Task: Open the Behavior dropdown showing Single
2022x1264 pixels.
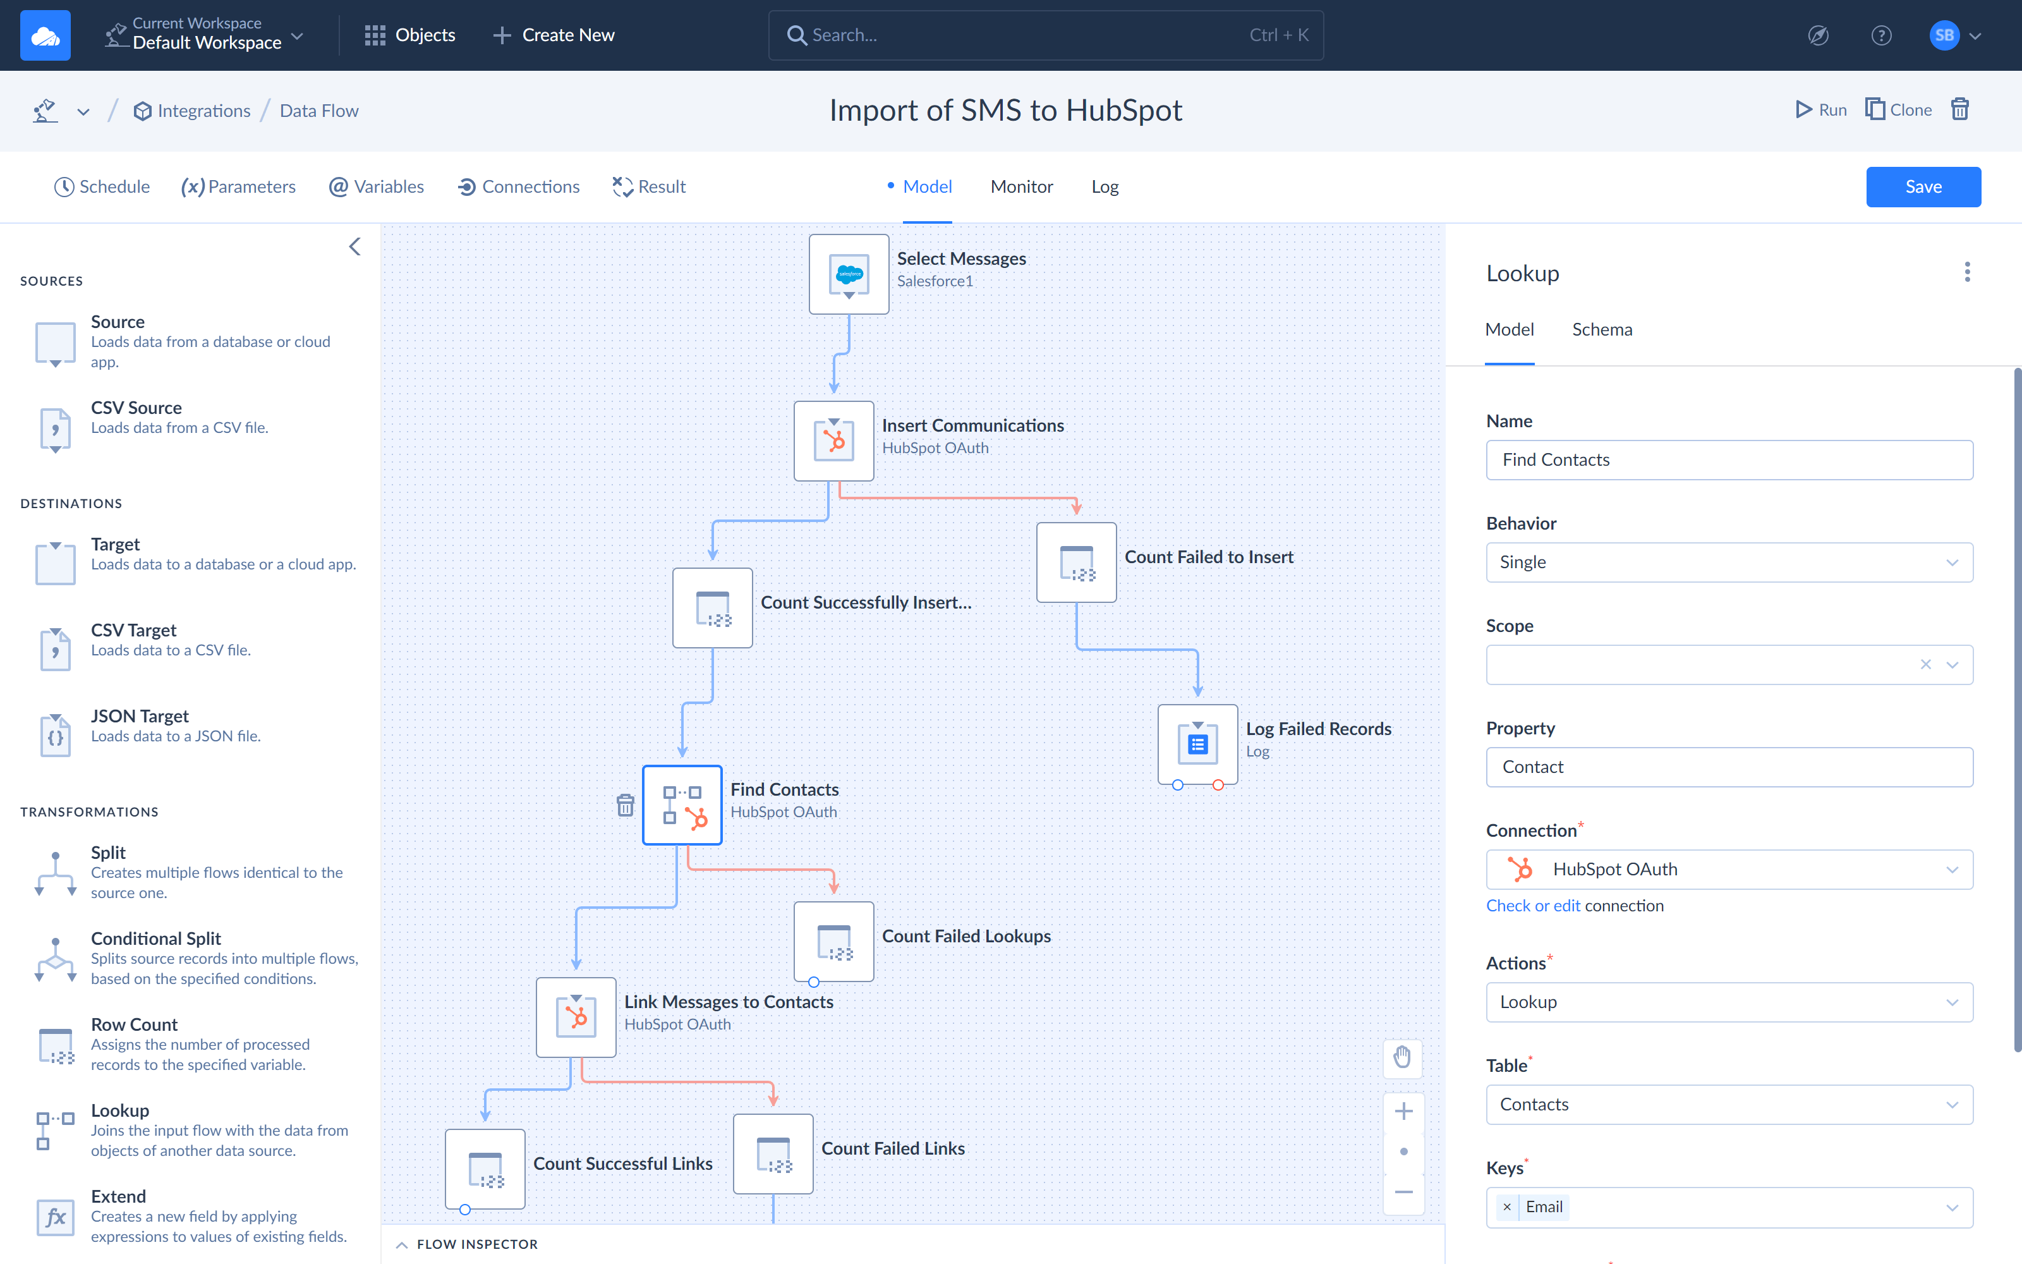Action: pos(1729,562)
